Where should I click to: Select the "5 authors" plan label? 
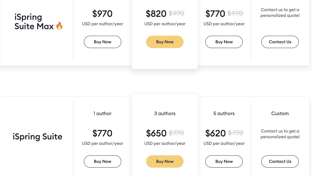[224, 113]
